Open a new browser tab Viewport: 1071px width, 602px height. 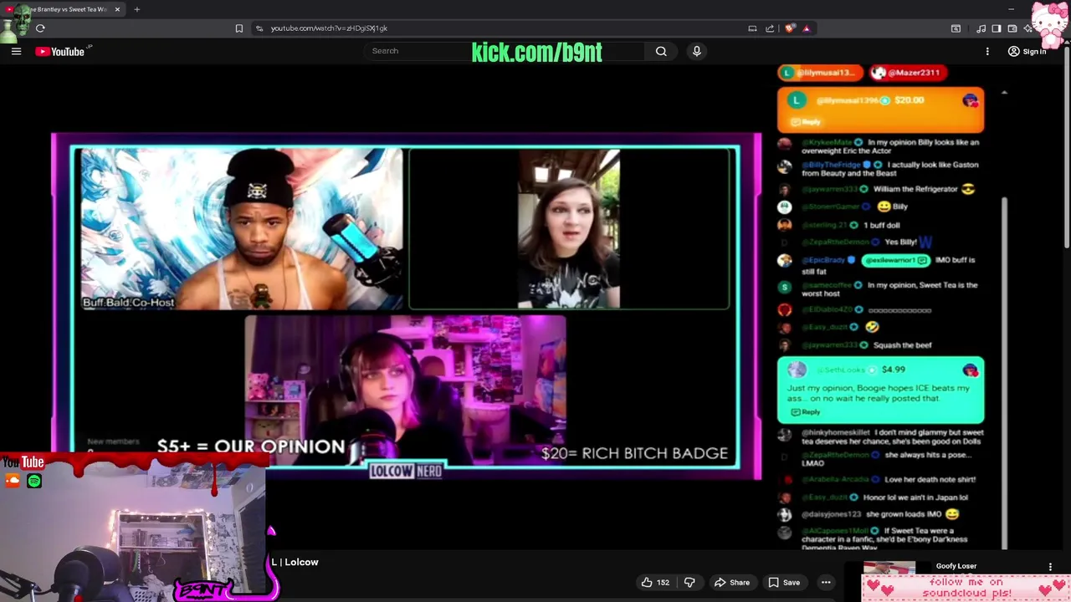tap(136, 9)
